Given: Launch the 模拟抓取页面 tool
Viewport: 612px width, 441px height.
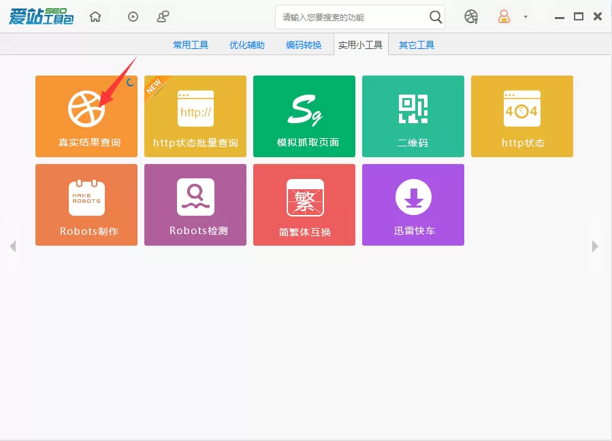Looking at the screenshot, I should pos(304,116).
